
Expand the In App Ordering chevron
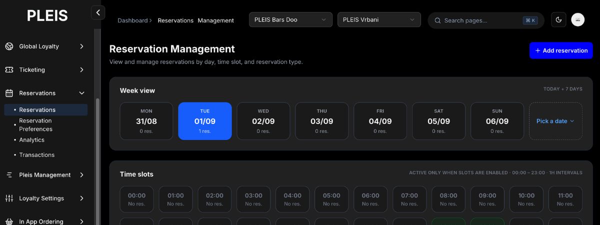(x=81, y=221)
